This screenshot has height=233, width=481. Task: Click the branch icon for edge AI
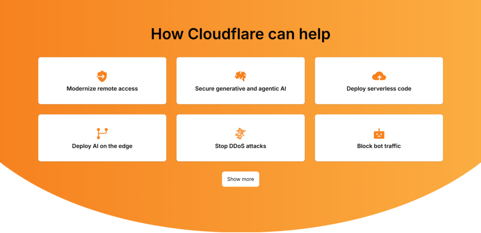click(x=102, y=134)
